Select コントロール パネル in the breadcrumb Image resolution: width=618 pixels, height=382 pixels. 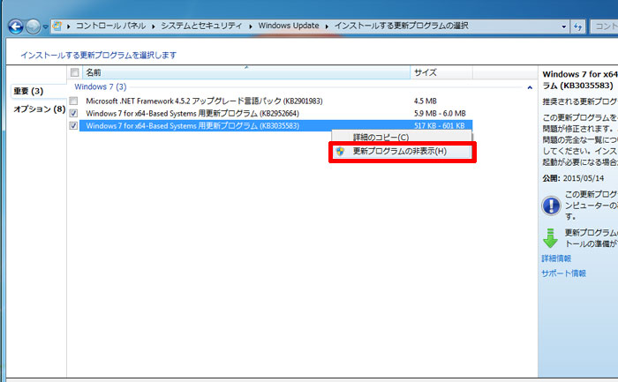[110, 26]
